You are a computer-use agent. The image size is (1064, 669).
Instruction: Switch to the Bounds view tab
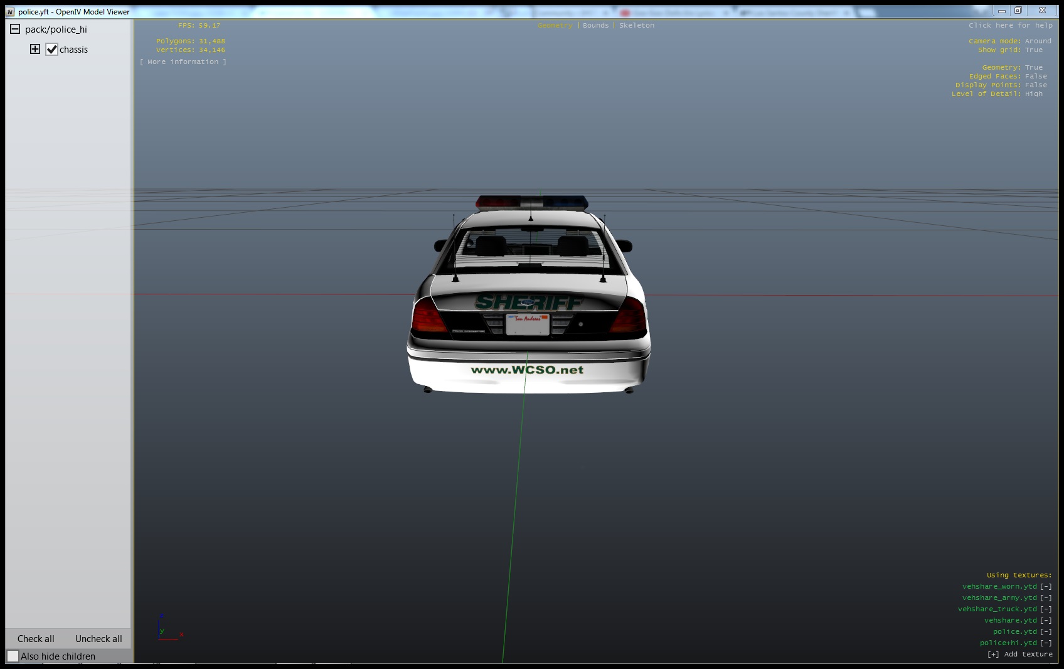595,26
